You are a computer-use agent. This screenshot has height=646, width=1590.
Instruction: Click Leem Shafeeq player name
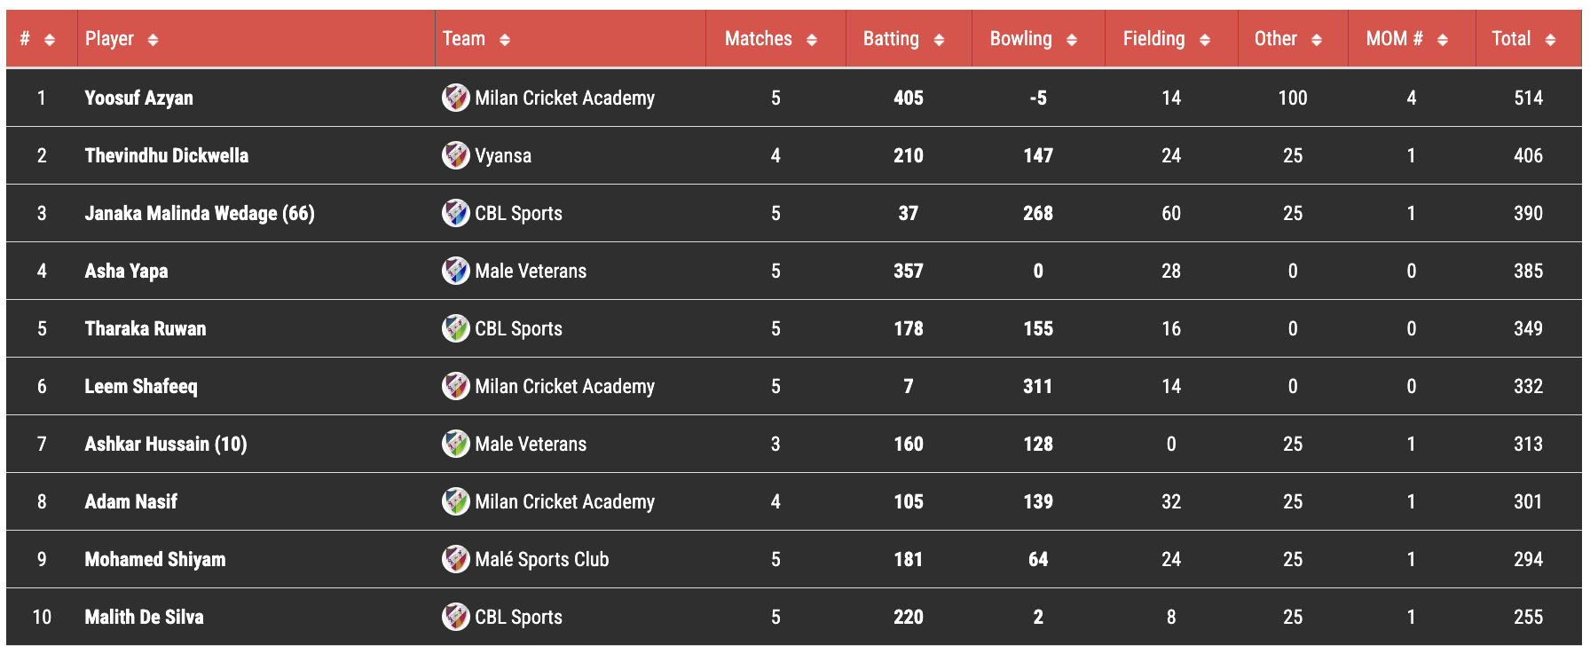141,386
